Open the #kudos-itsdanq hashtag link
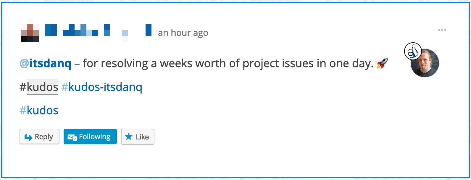This screenshot has width=471, height=180. (x=102, y=87)
